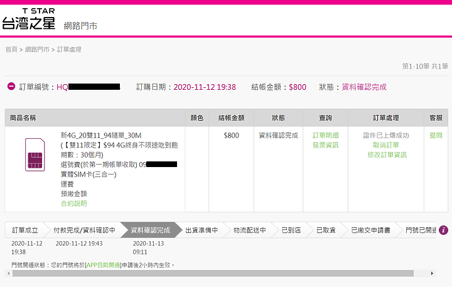Image resolution: width=452 pixels, height=287 pixels.
Task: Click 查詢 column header
Action: coord(325,117)
